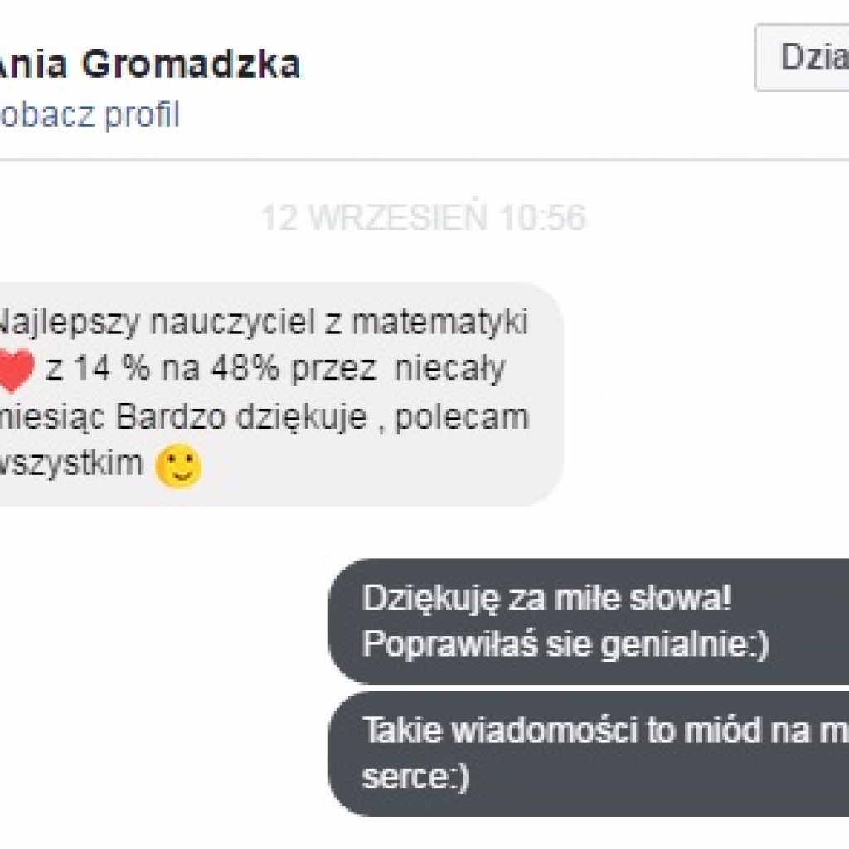Click the word 'miesiąc' in the received message
The height and width of the screenshot is (849, 849).
point(52,418)
